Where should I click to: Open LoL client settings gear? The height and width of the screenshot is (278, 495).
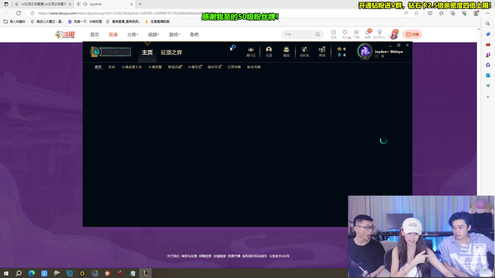click(x=399, y=45)
